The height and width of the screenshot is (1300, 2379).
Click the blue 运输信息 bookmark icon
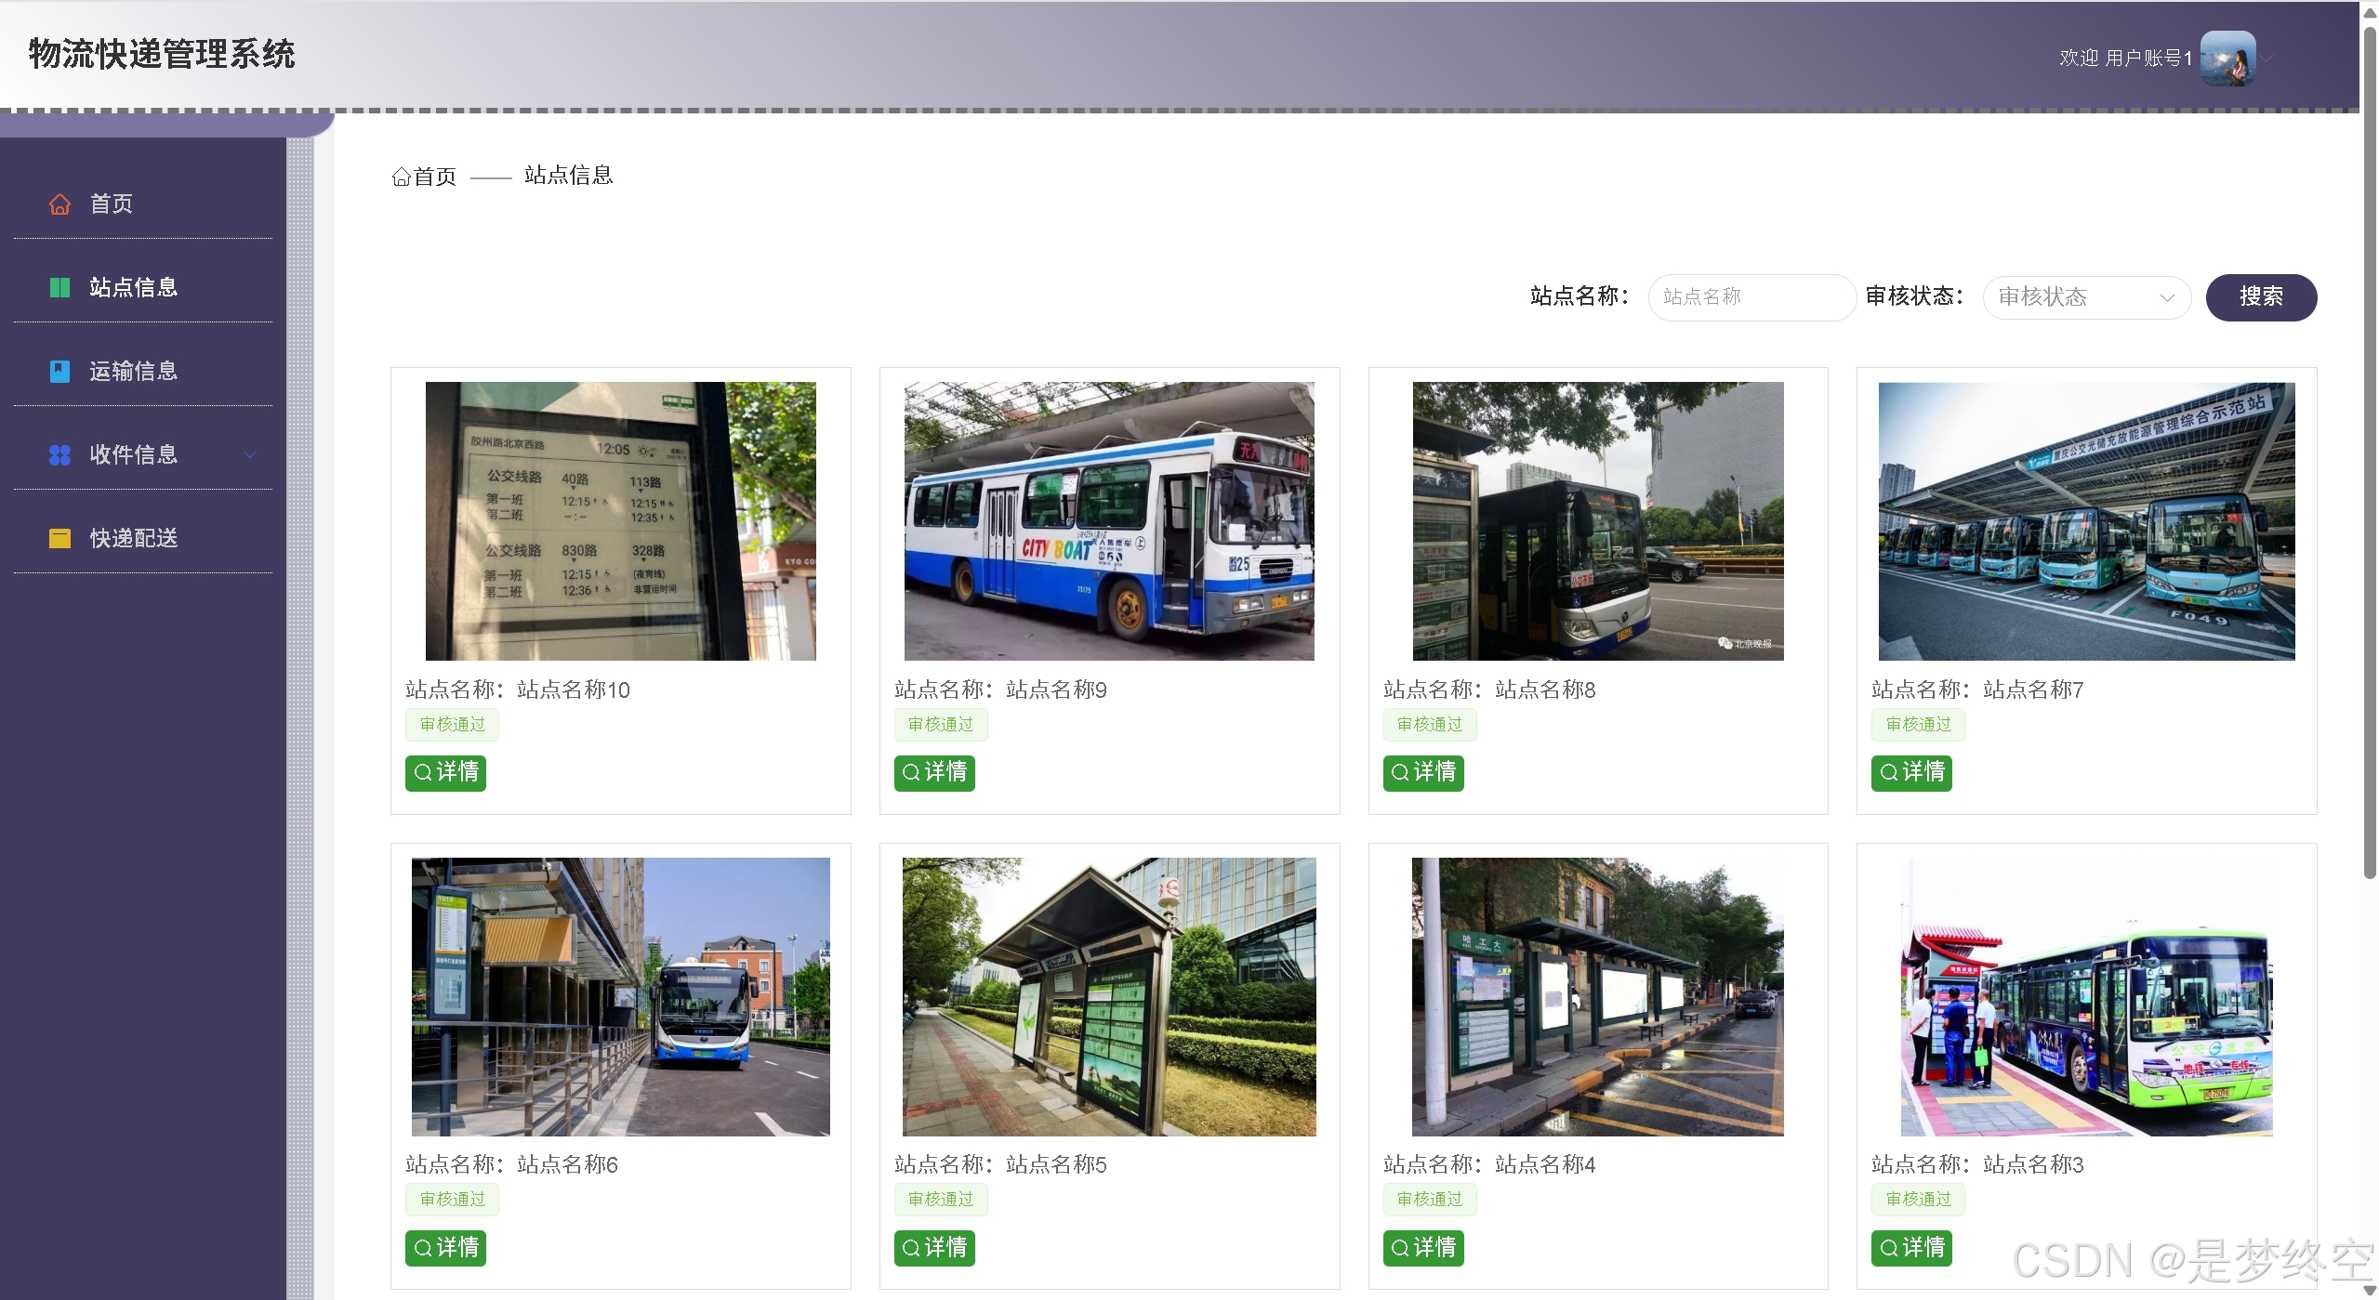(59, 372)
